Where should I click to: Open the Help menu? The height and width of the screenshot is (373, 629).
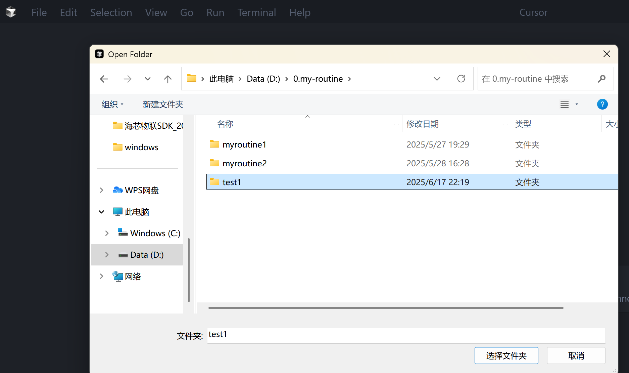300,12
